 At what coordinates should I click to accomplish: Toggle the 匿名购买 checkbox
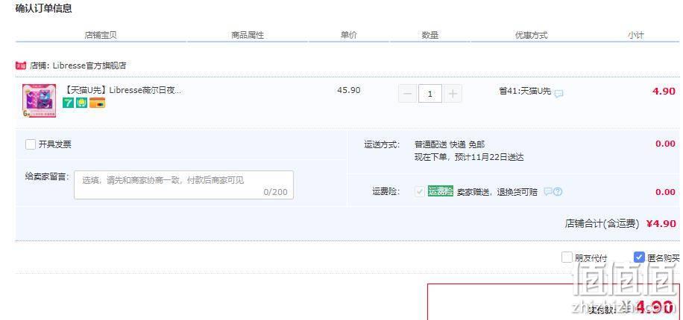pyautogui.click(x=638, y=257)
